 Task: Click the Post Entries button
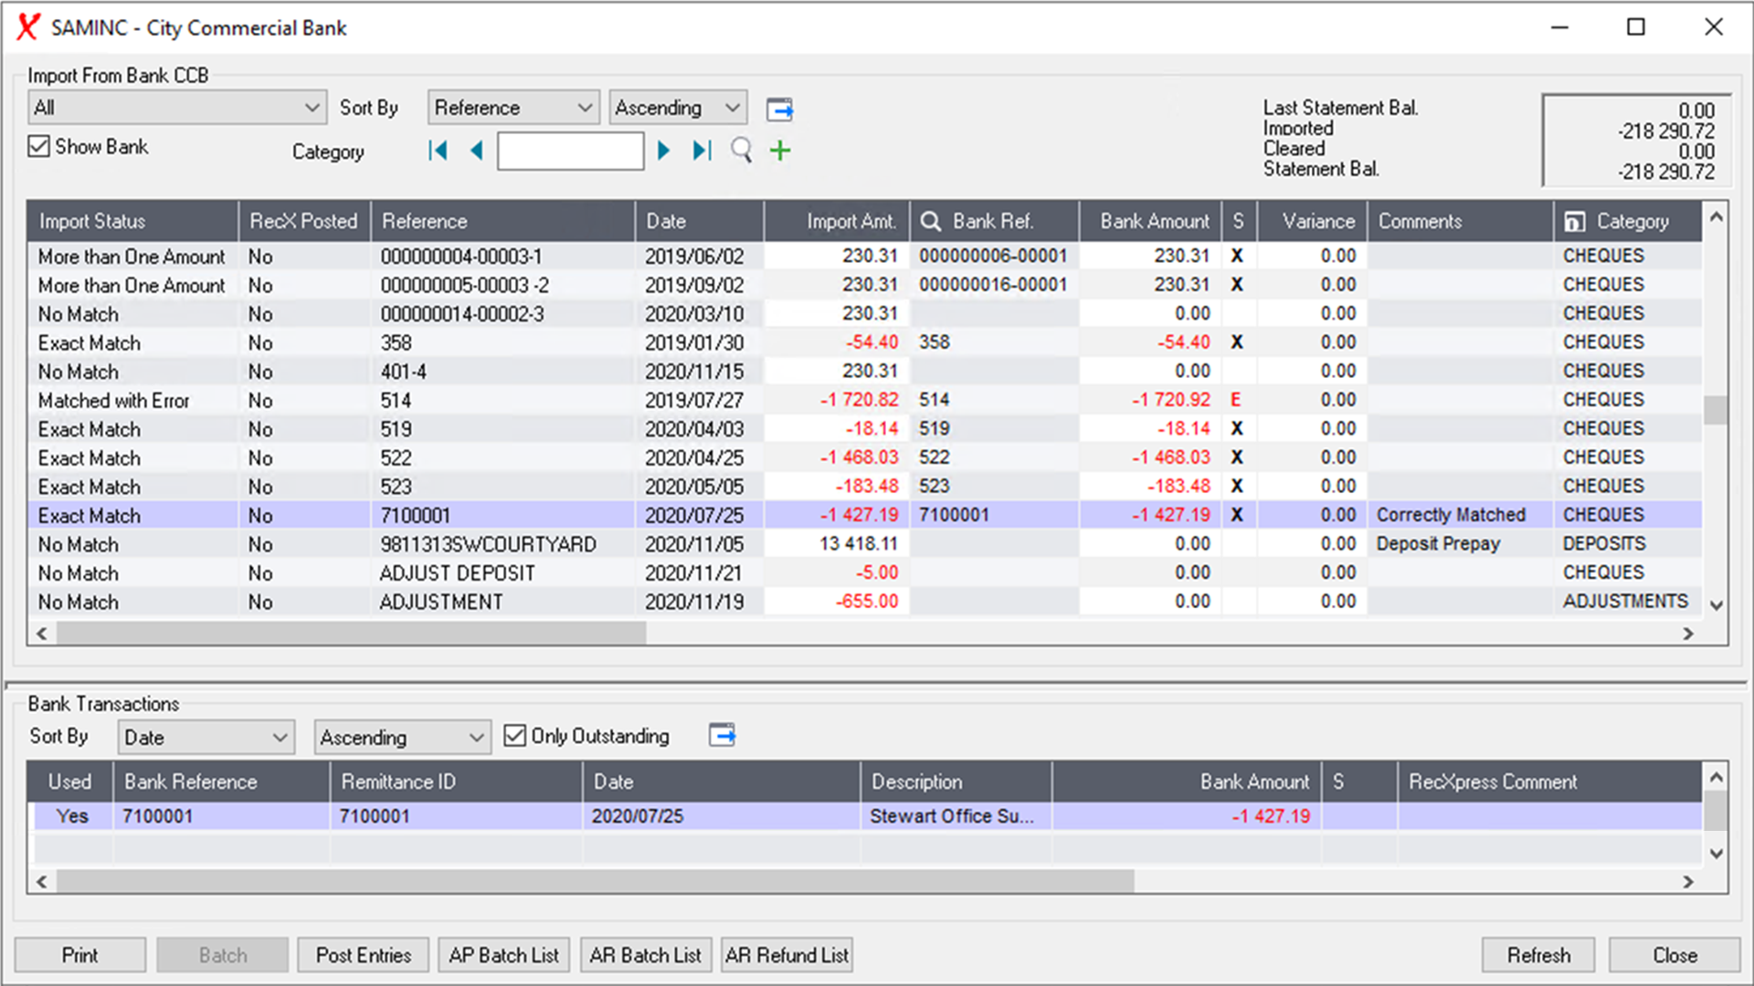point(363,955)
